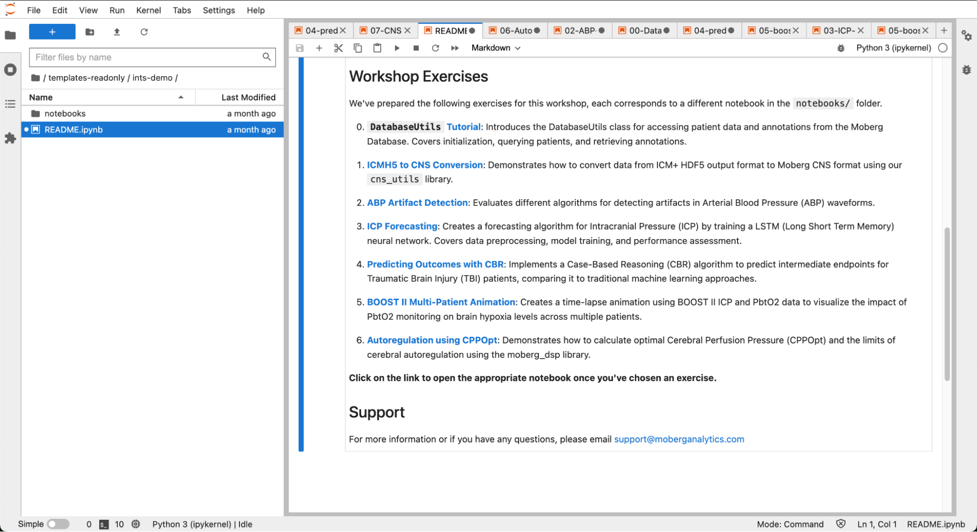
Task: Toggle the Simple interface mode switch
Action: [x=58, y=524]
